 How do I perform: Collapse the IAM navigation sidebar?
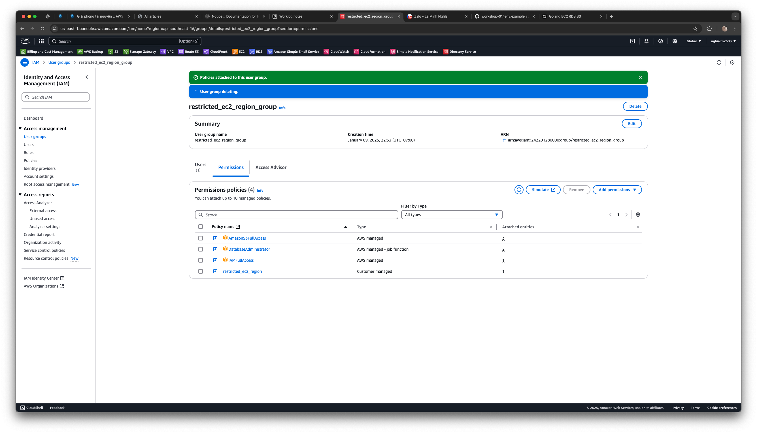click(87, 77)
